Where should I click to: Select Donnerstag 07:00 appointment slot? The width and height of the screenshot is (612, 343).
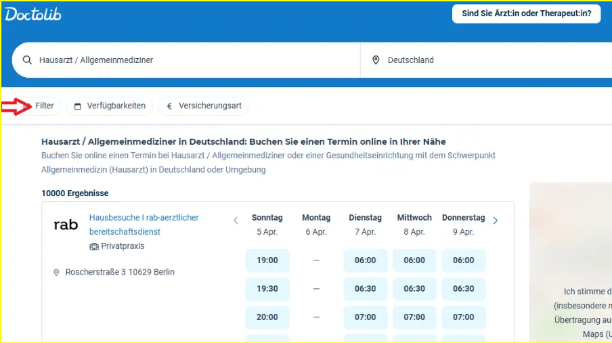tap(463, 317)
